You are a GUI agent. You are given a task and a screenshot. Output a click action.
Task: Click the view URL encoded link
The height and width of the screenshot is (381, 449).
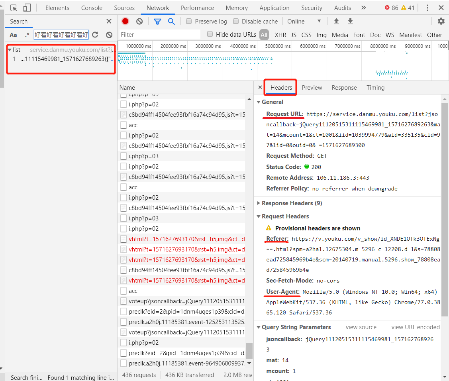point(415,327)
